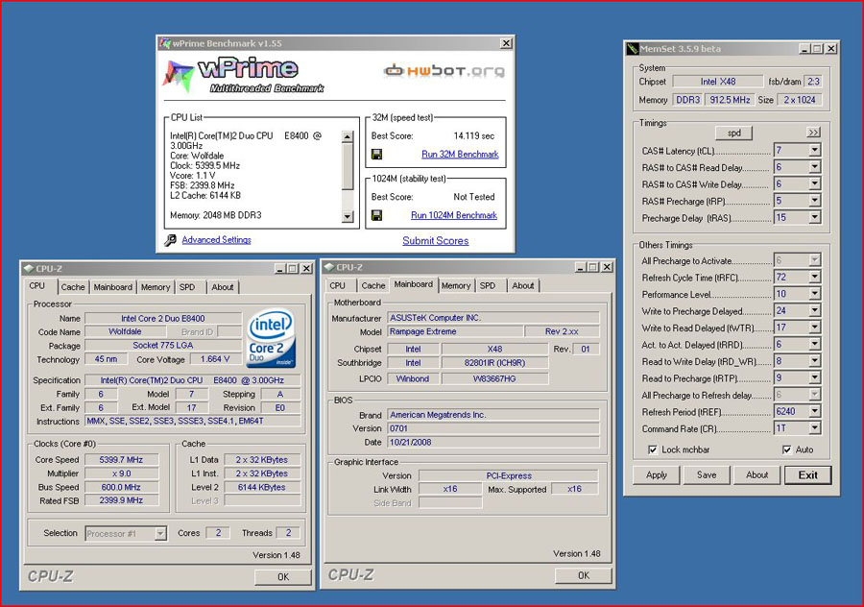The width and height of the screenshot is (864, 607).
Task: Open the Performance Level dropdown
Action: tap(814, 294)
